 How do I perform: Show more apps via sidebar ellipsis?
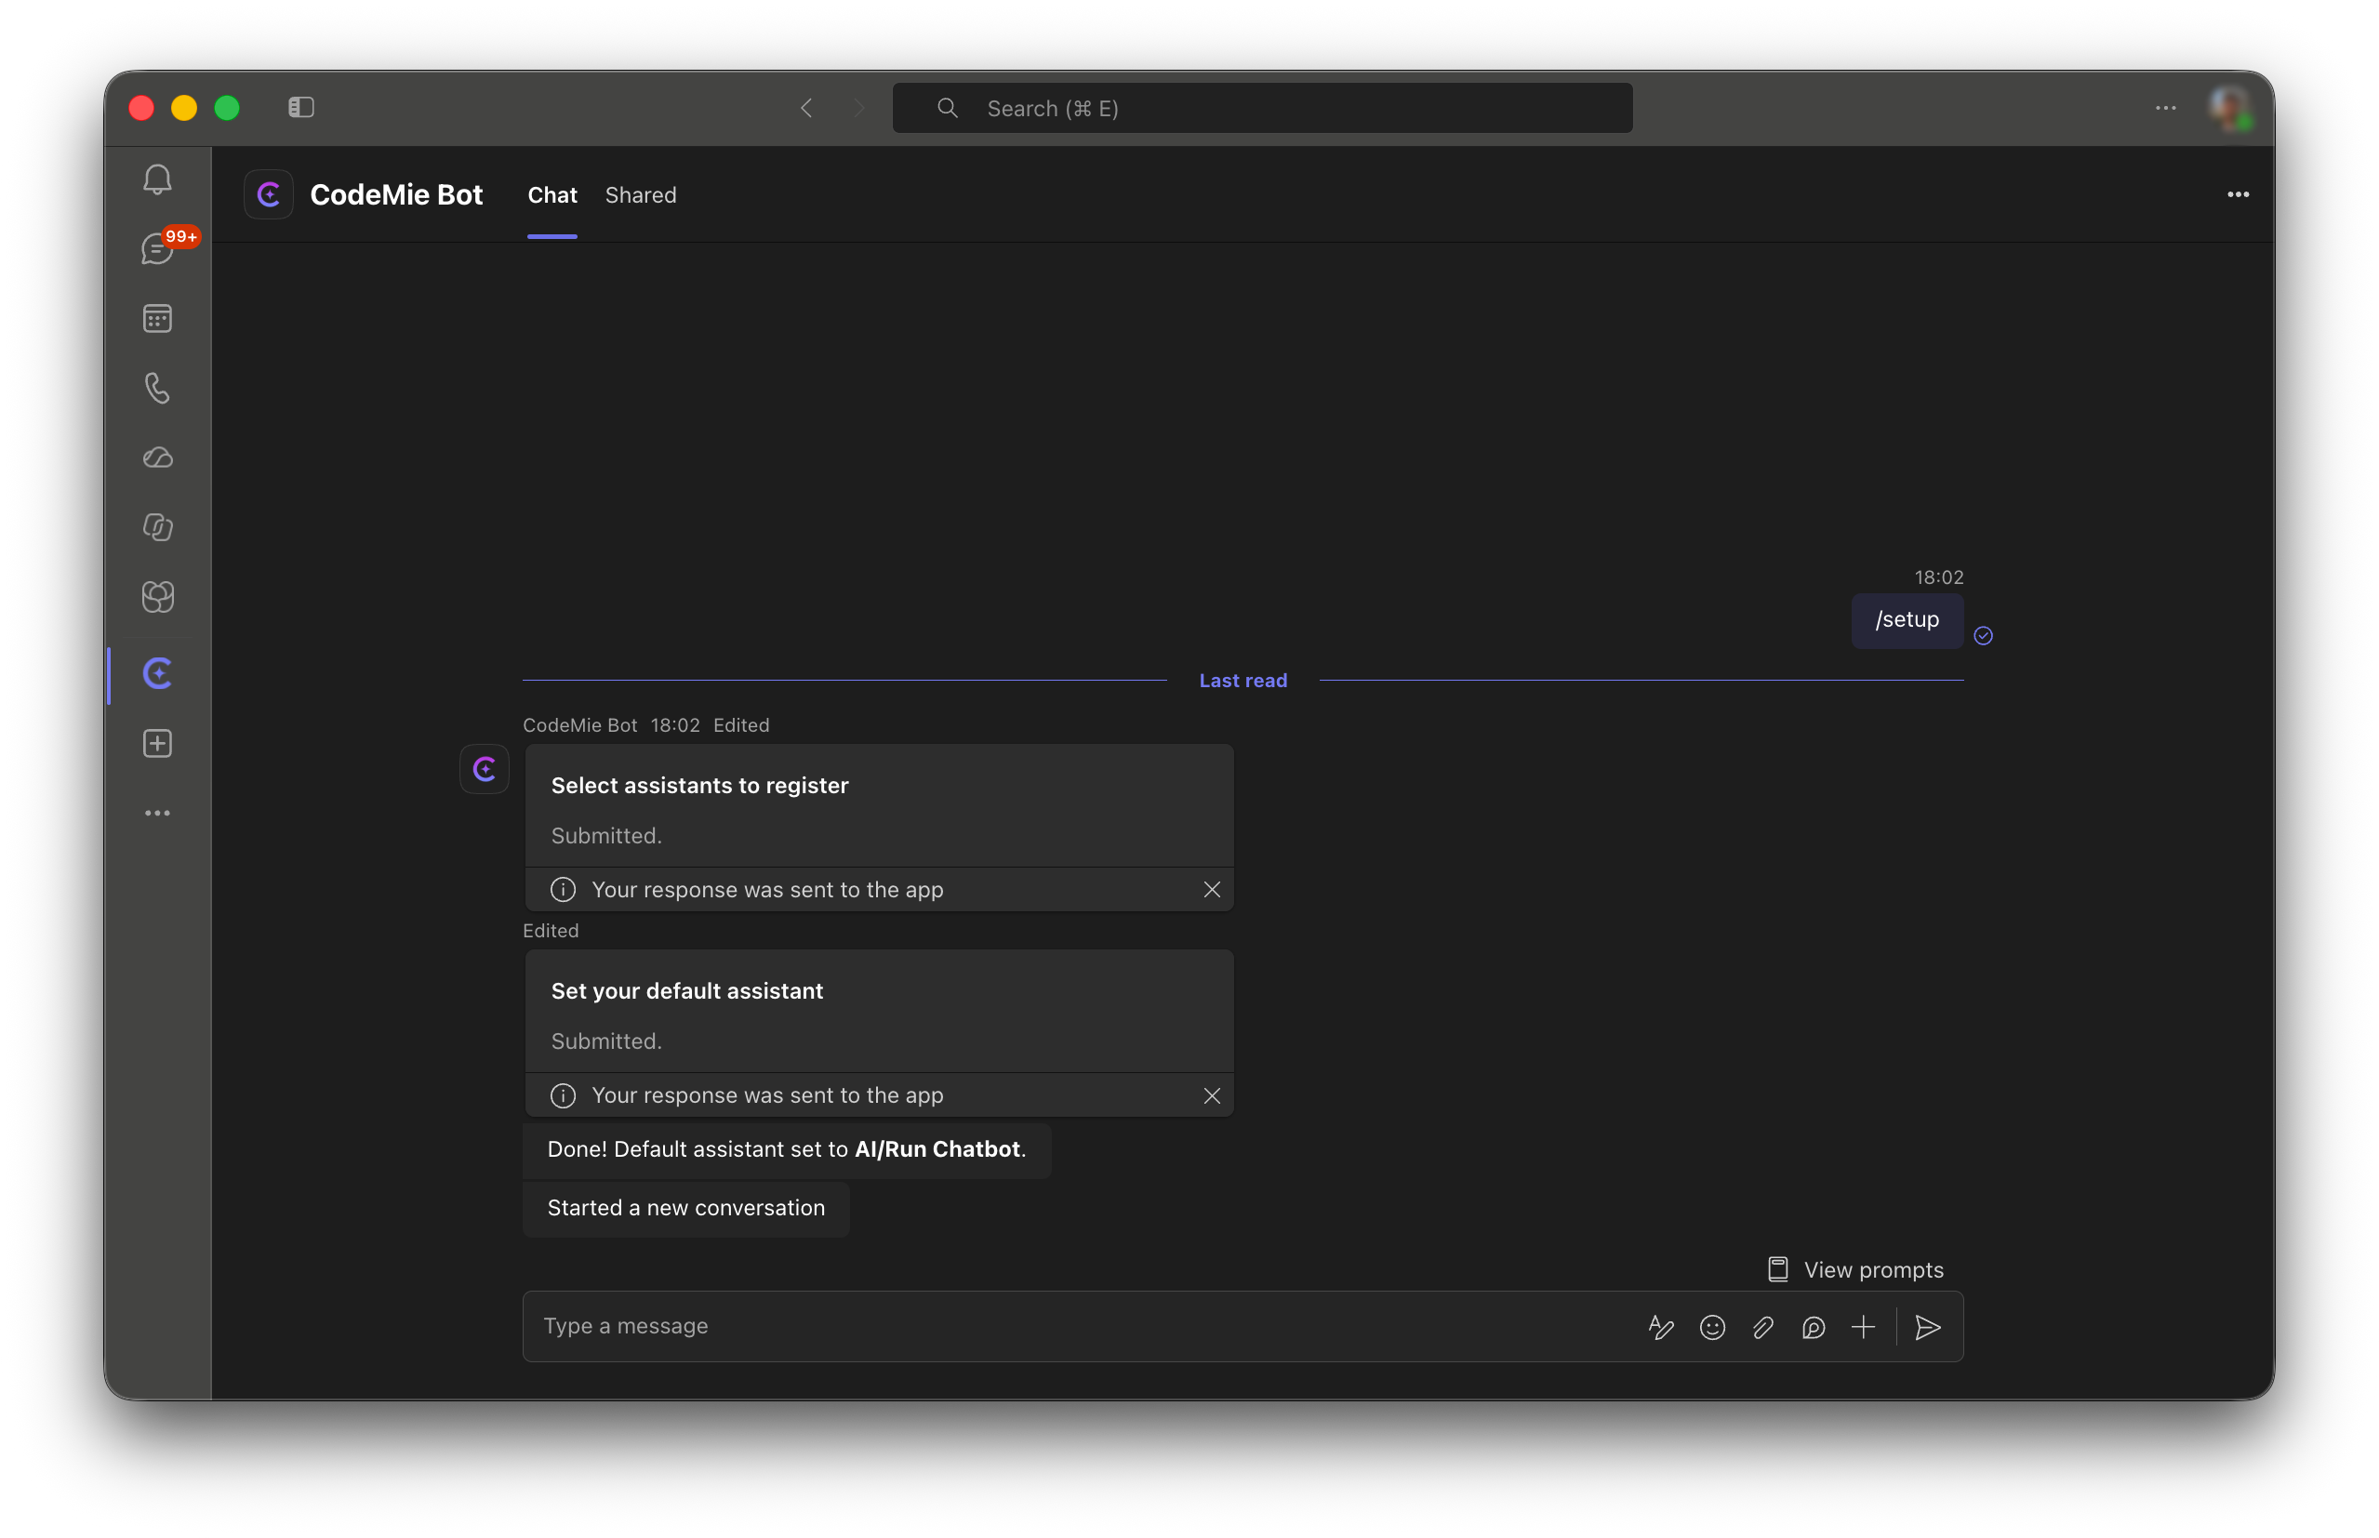coord(158,813)
